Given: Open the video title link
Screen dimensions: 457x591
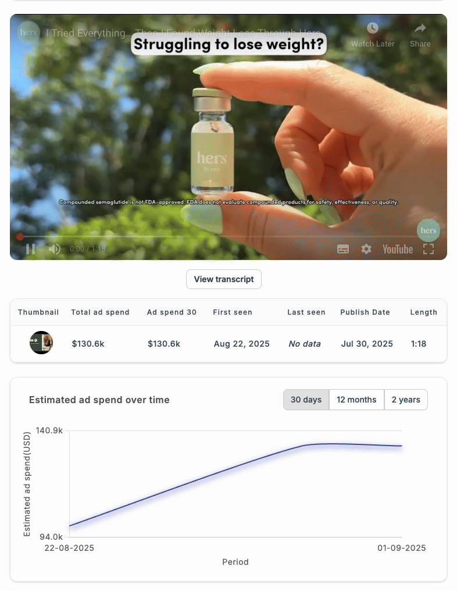Looking at the screenshot, I should pyautogui.click(x=183, y=33).
